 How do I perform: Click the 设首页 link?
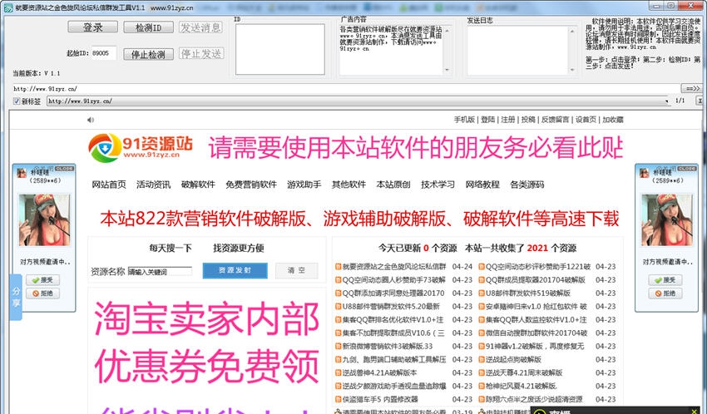click(586, 120)
